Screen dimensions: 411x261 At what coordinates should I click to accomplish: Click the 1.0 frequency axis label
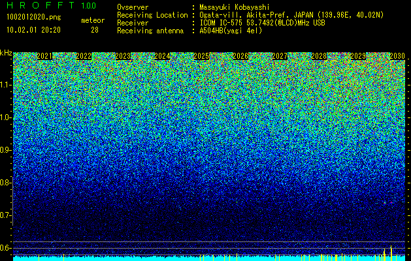pos(6,117)
